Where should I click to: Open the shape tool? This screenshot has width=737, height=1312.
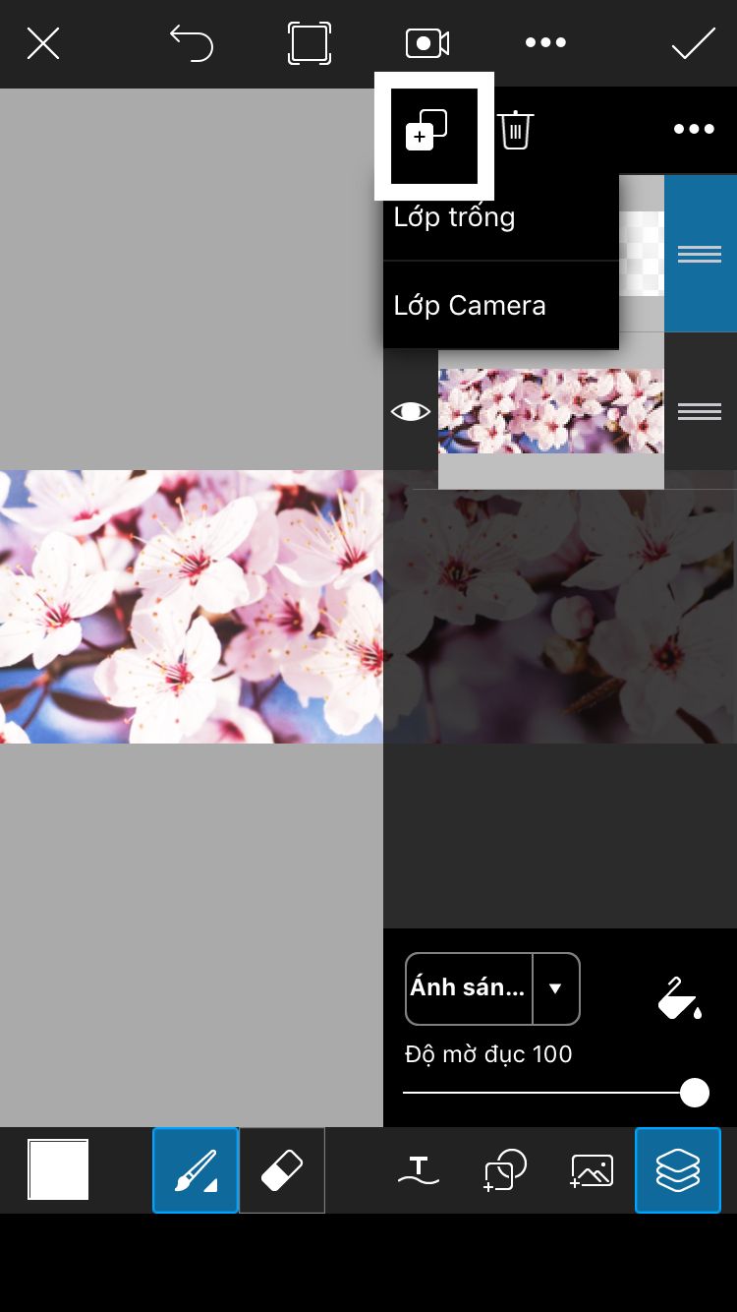click(505, 1170)
